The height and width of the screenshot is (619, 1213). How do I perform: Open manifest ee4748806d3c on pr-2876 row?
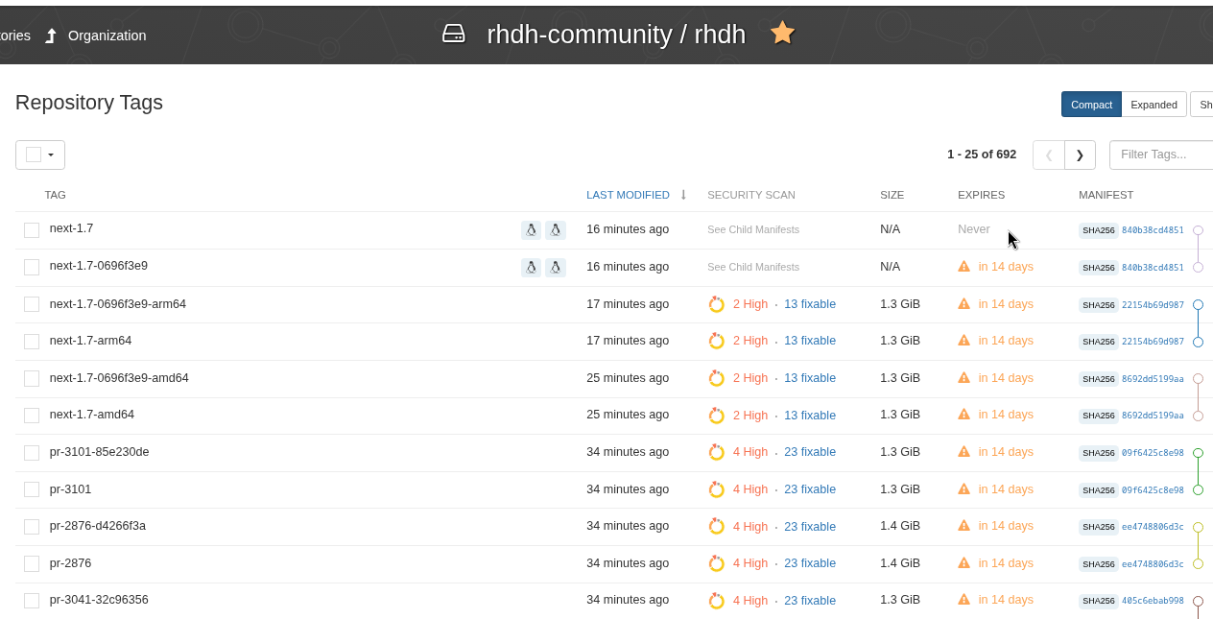click(1153, 564)
